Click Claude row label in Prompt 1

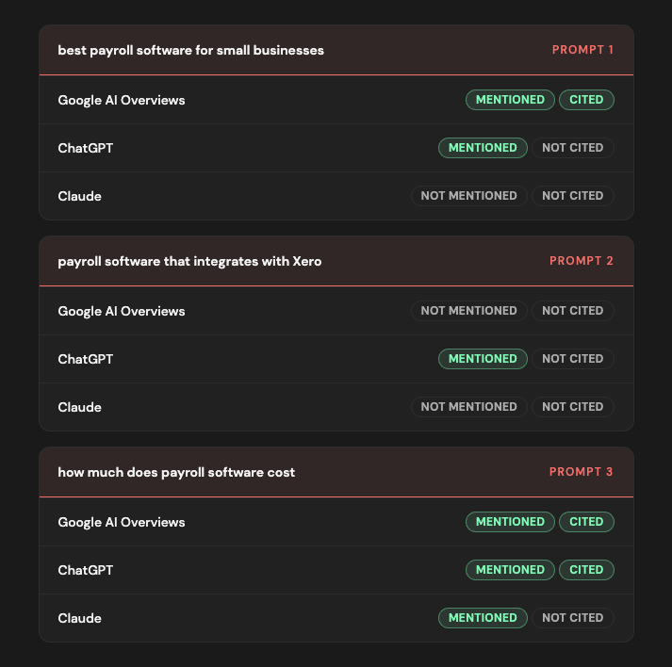pyautogui.click(x=80, y=196)
